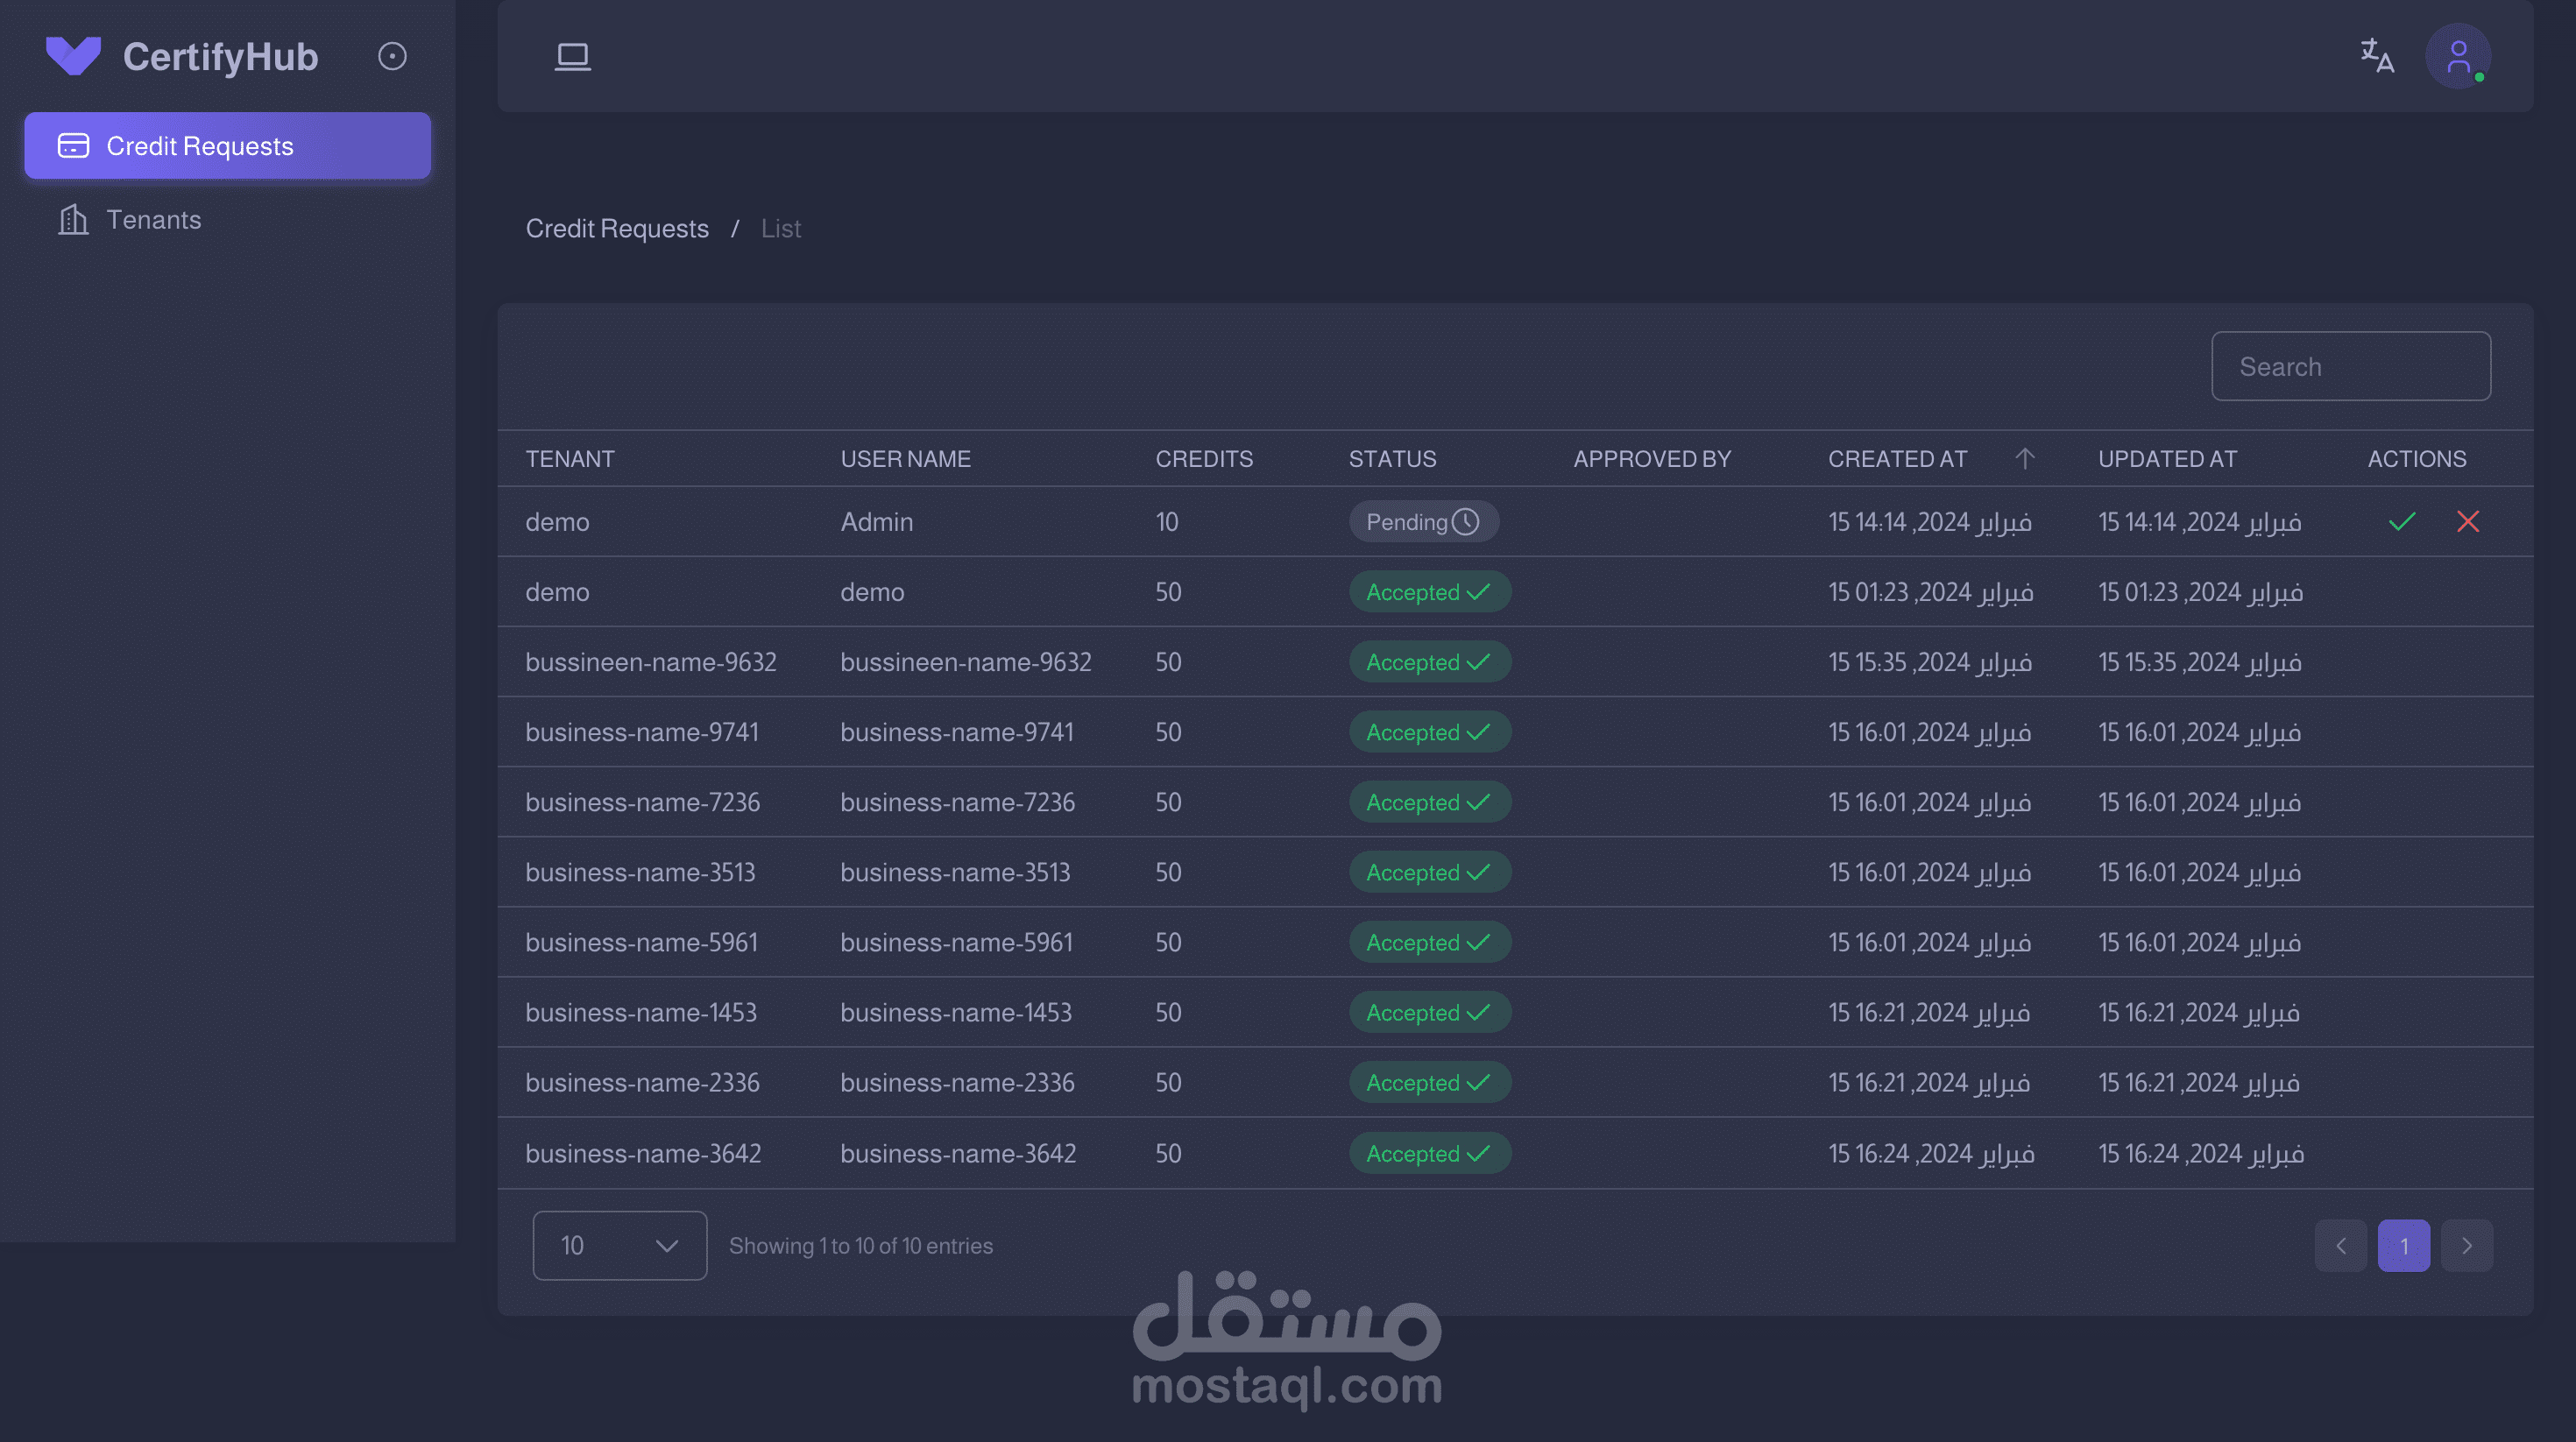Viewport: 2576px width, 1442px height.
Task: Approve the pending request with green checkmark
Action: (x=2401, y=521)
